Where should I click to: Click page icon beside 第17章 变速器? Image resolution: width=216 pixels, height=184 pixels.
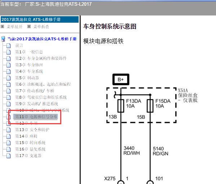(x=9, y=156)
